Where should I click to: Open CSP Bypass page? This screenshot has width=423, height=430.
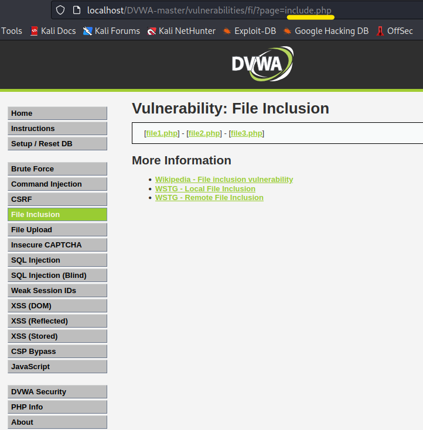point(57,351)
